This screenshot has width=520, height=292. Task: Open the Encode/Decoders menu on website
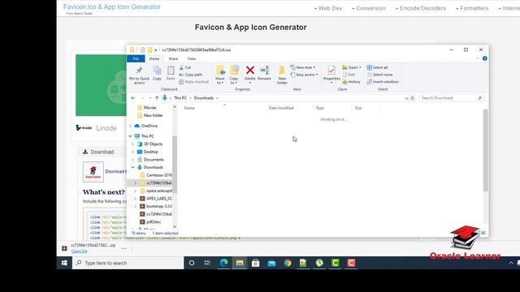point(421,8)
